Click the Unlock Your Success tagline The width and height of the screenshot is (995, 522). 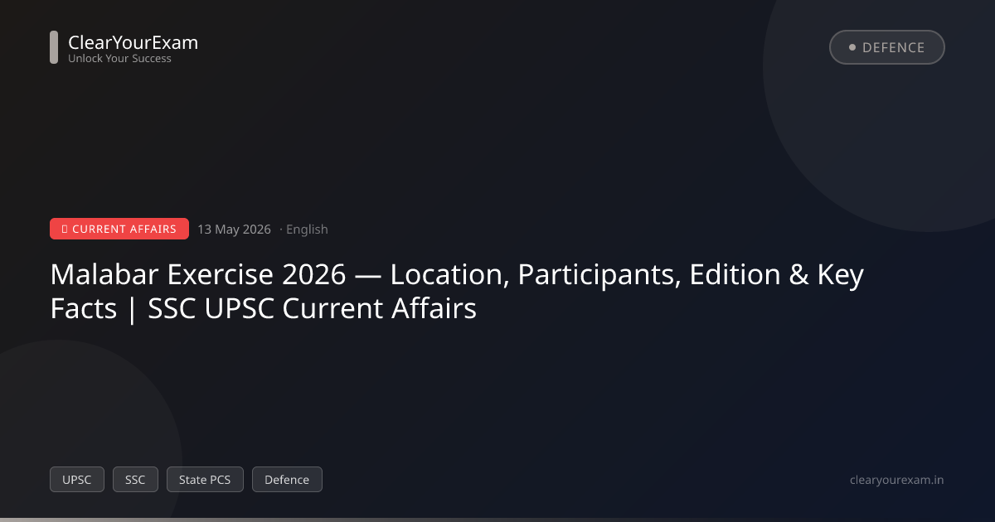pos(119,59)
